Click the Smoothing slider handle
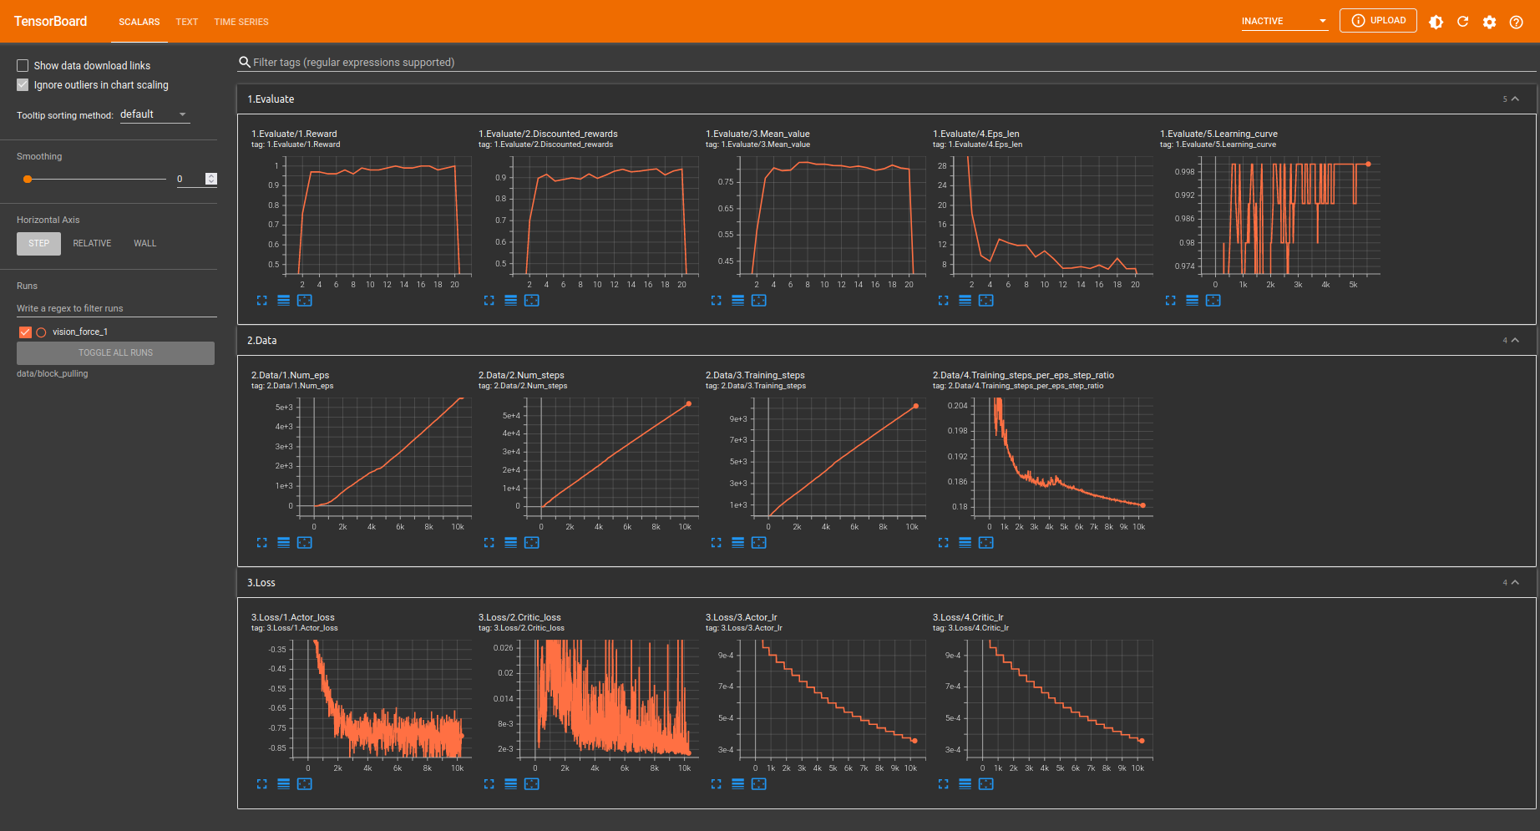Screen dimensions: 1540x831 pyautogui.click(x=28, y=179)
